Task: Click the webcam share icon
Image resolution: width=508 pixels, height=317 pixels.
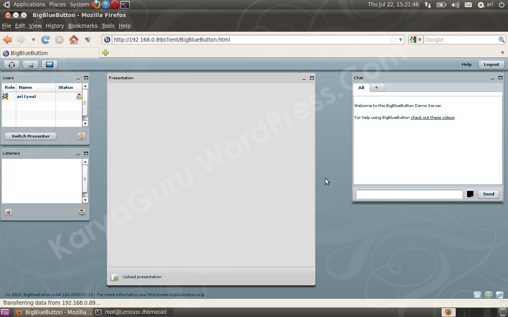Action: coord(31,65)
